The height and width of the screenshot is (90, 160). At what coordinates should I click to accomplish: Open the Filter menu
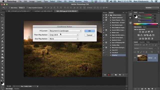59,1
